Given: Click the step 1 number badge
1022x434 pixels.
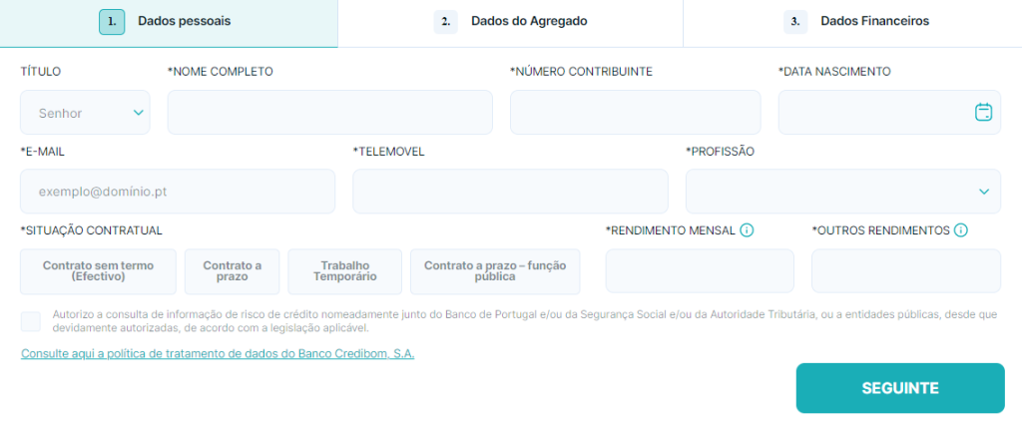Looking at the screenshot, I should pyautogui.click(x=112, y=22).
